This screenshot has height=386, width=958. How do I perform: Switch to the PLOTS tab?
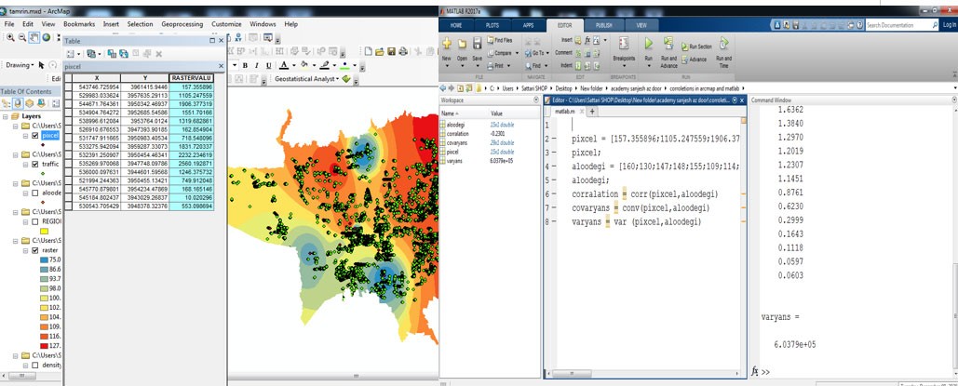tap(492, 25)
